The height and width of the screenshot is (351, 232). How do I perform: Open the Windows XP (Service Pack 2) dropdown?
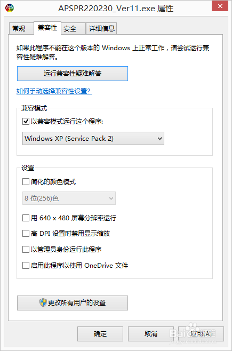coord(93,139)
